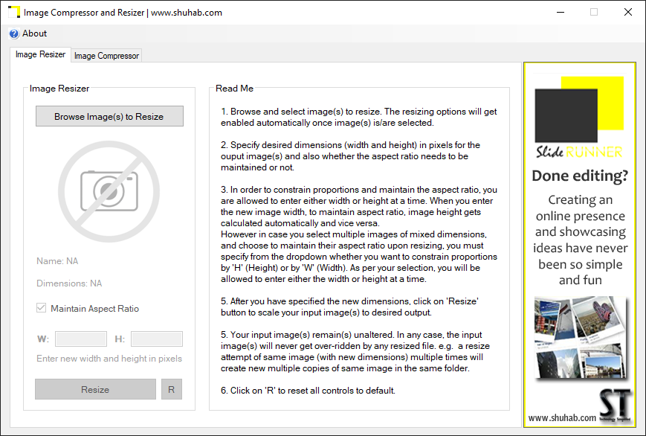Click the SlideRunner logo in the ad
This screenshot has width=646, height=436.
pos(579,118)
